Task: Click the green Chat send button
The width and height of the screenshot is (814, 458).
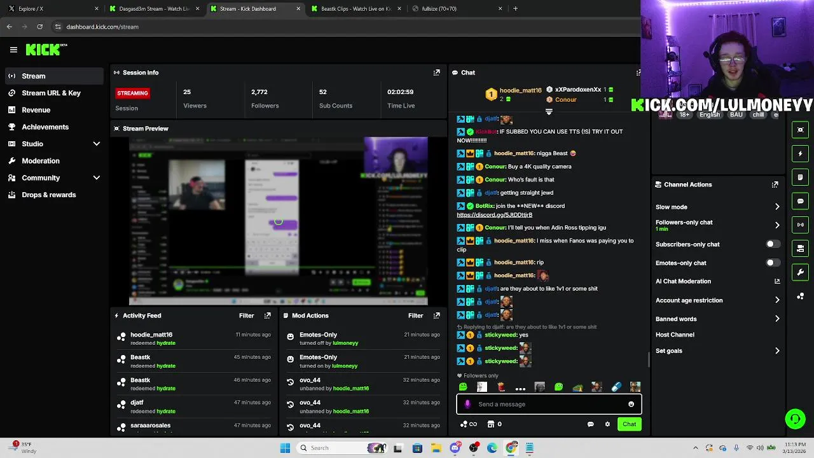Action: coord(629,424)
